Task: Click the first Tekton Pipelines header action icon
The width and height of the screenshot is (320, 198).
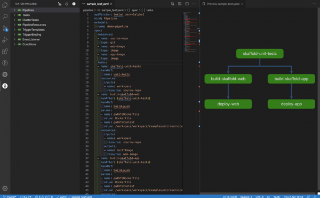Action: point(60,4)
